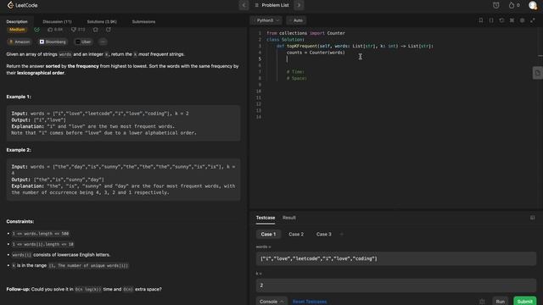The height and width of the screenshot is (305, 543).
Task: Select Case 3 testcase
Action: 324,235
